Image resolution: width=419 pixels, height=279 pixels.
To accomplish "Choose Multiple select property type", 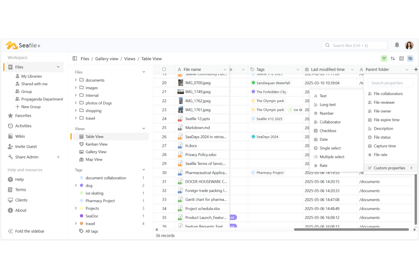I will (x=336, y=157).
